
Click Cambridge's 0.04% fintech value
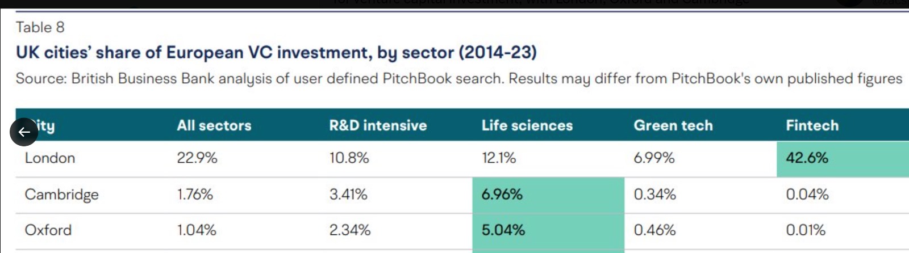click(x=807, y=195)
